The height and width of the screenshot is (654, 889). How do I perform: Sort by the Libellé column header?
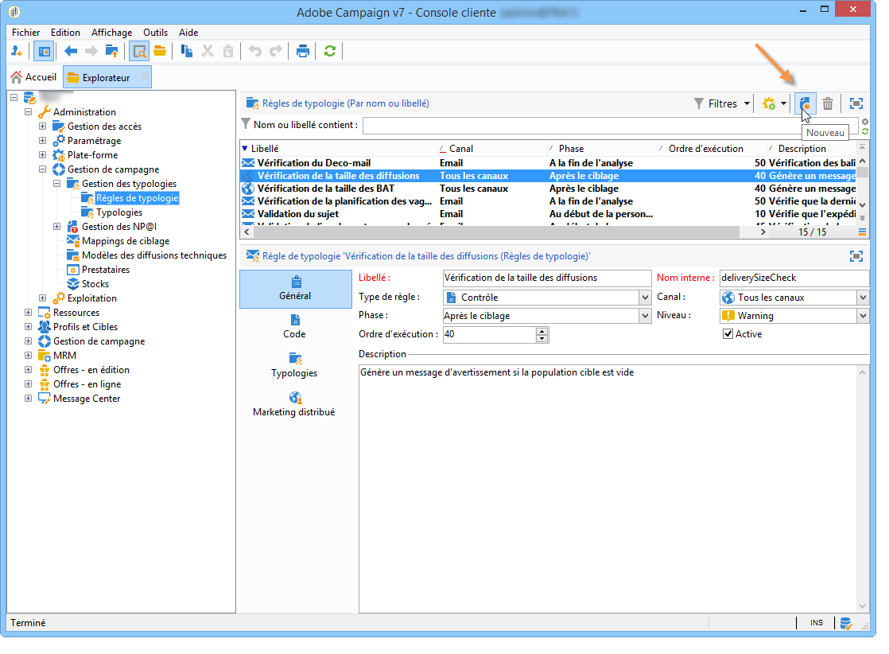click(339, 149)
